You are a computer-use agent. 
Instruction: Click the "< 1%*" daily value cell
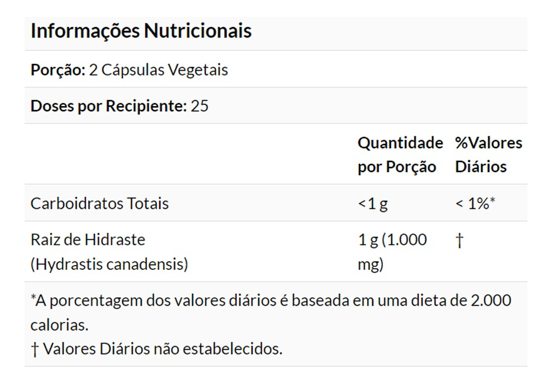pos(475,204)
